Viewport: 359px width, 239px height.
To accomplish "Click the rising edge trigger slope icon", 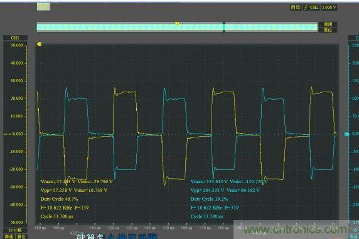I will pos(306,8).
